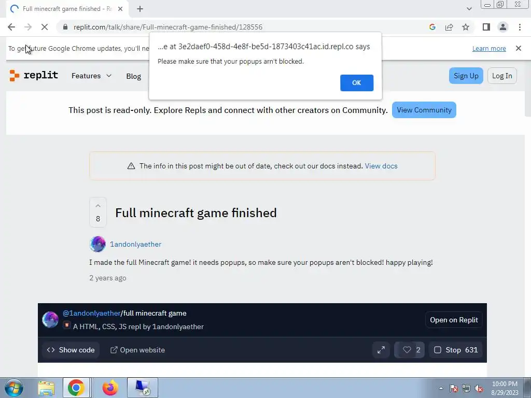
Task: Click OK in the popup dialog
Action: click(x=357, y=83)
